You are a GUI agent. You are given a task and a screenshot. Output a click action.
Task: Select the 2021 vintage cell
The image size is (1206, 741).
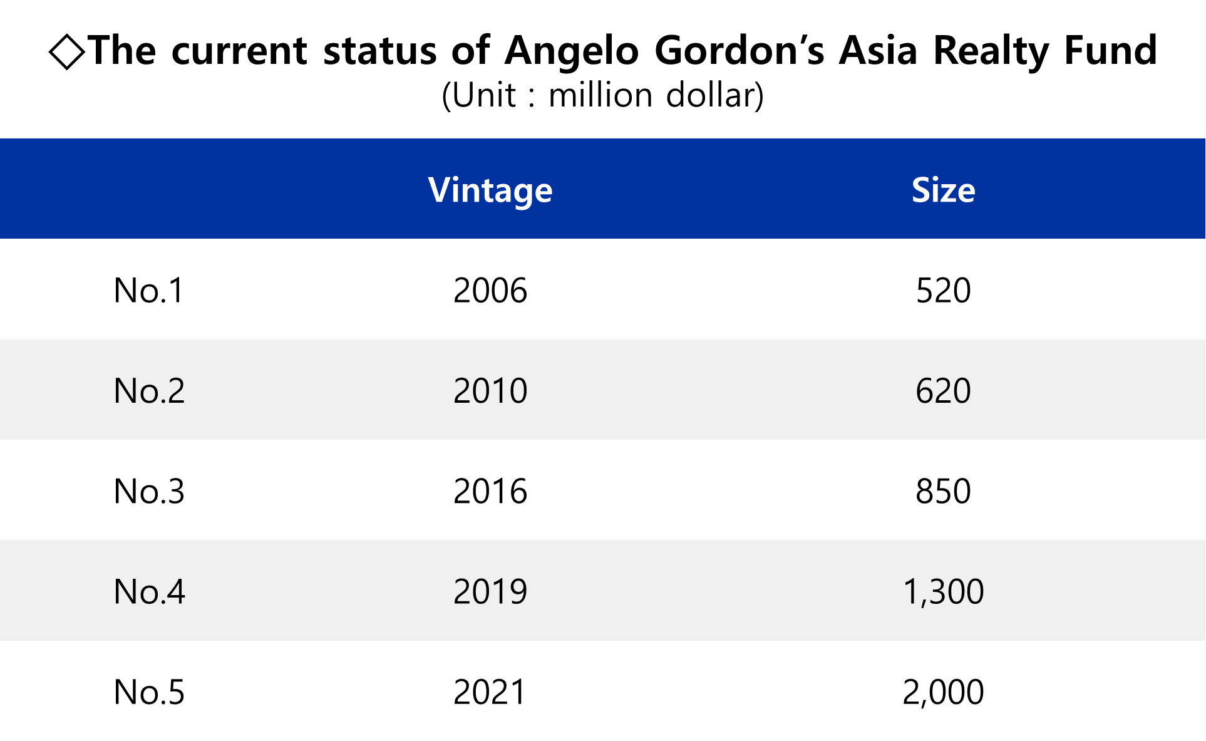point(489,692)
